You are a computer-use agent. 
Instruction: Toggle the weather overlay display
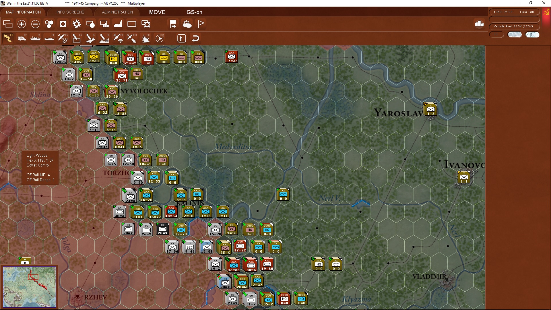click(187, 24)
